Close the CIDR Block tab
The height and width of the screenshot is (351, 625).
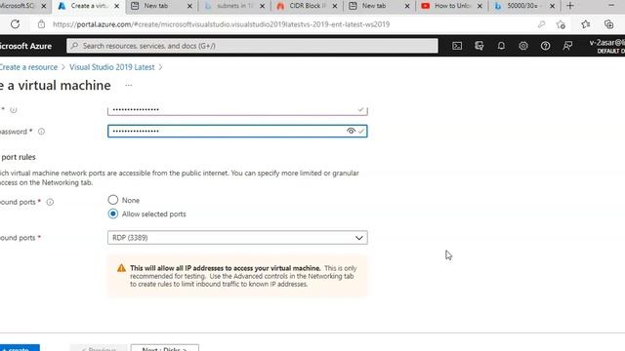pos(335,6)
